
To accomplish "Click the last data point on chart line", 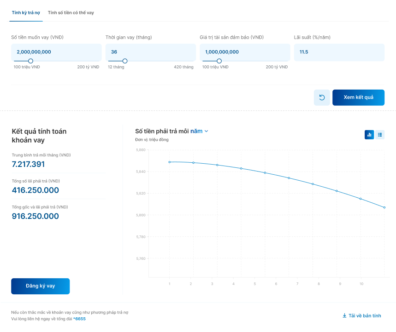I will tap(384, 207).
